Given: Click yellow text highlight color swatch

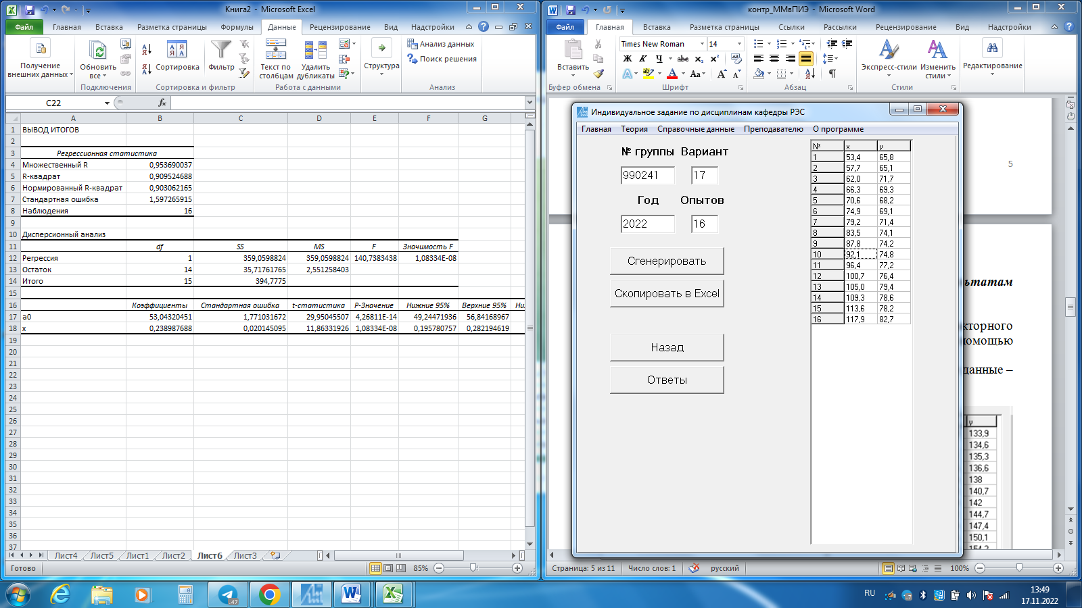Looking at the screenshot, I should (x=649, y=74).
